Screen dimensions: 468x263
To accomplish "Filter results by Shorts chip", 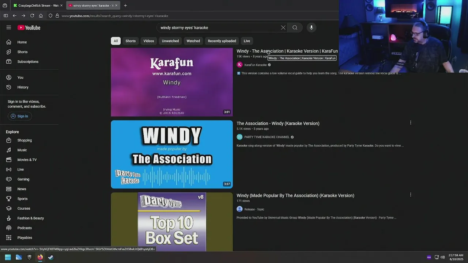I will tap(131, 41).
